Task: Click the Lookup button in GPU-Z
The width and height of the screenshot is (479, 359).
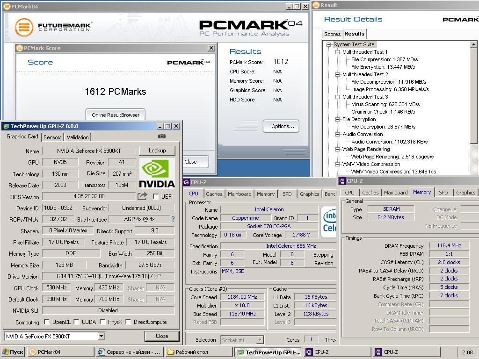Action: tap(157, 151)
